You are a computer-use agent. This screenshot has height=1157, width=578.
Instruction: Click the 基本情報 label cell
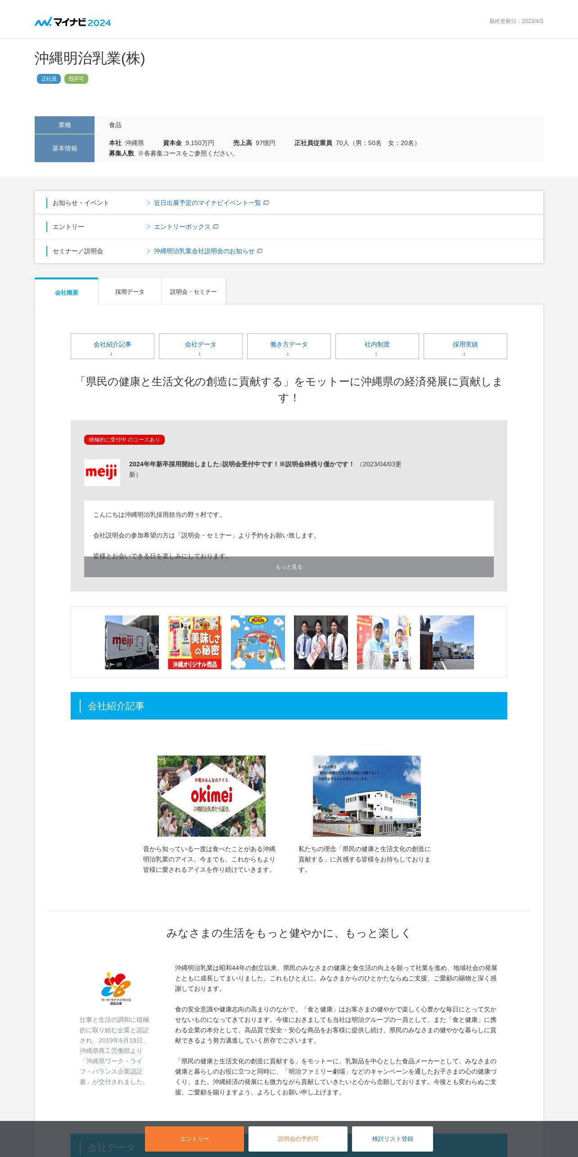click(64, 148)
